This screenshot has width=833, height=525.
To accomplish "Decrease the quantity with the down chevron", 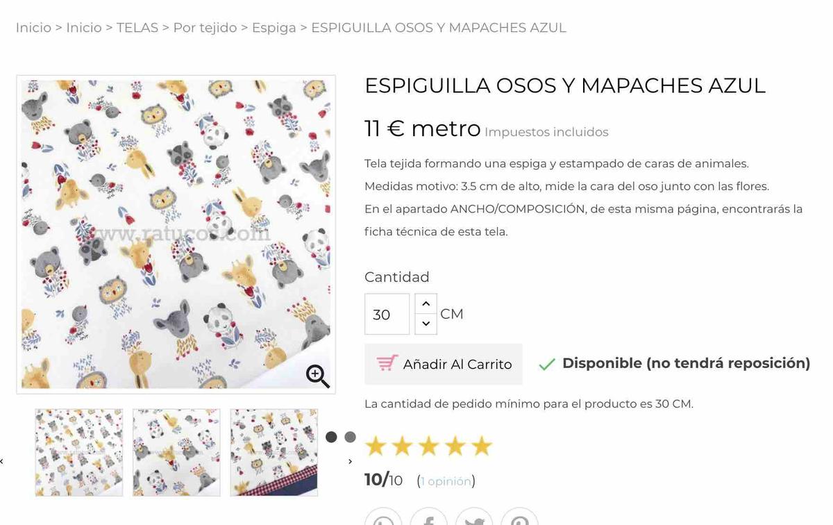I will [x=426, y=324].
